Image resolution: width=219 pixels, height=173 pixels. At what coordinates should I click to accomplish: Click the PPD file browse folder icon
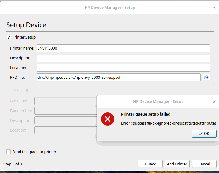206,77
